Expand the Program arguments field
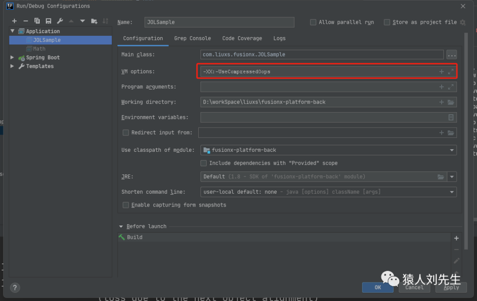477x301 pixels. (451, 87)
